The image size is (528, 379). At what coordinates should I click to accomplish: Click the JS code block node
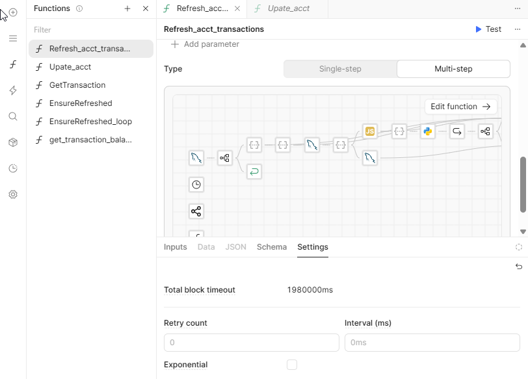(x=369, y=131)
